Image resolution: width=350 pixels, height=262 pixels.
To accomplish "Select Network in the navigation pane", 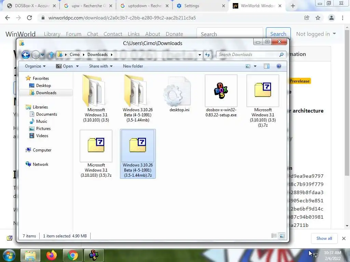I will tap(40, 164).
